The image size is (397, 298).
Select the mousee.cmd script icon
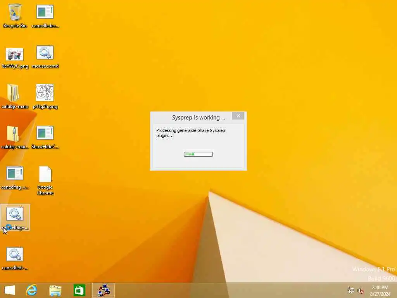coord(45,57)
